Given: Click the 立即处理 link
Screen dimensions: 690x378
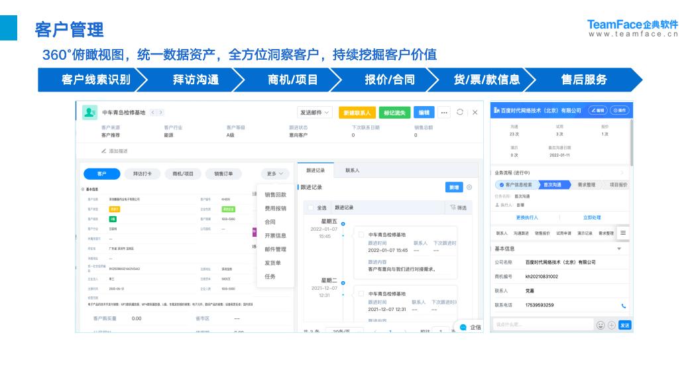Looking at the screenshot, I should pyautogui.click(x=592, y=218).
